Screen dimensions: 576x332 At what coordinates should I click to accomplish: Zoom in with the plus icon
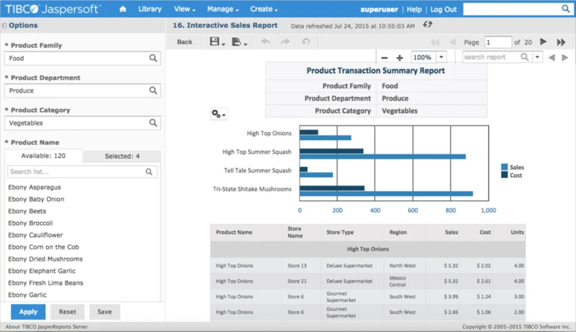click(400, 58)
